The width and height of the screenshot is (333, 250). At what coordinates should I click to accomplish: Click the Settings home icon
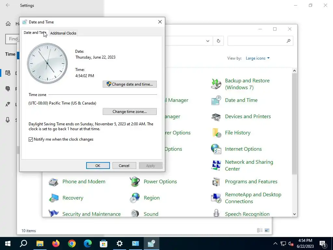(x=8, y=23)
